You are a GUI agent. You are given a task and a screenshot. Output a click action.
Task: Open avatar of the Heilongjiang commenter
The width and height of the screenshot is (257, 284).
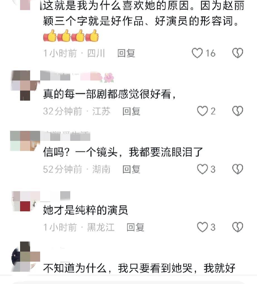[x=25, y=201]
